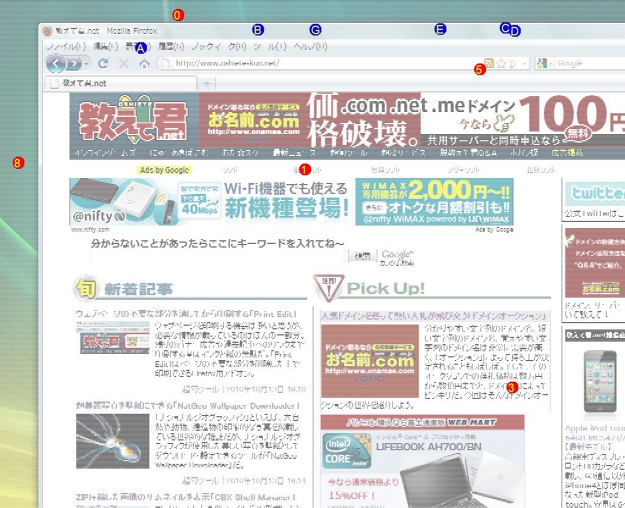This screenshot has width=625, height=508.
Task: Click the WiMAX 2,000円 banner ad
Action: coord(434,201)
